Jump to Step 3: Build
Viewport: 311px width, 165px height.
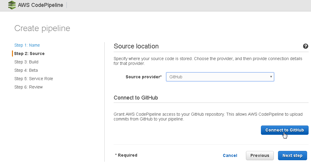coord(26,62)
